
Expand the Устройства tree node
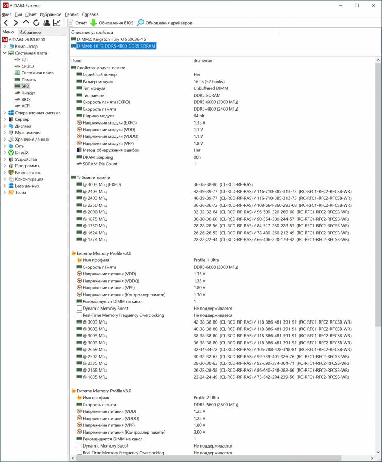coord(5,159)
